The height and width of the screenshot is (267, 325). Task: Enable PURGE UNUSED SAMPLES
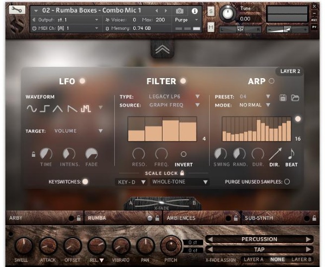[x=287, y=182]
